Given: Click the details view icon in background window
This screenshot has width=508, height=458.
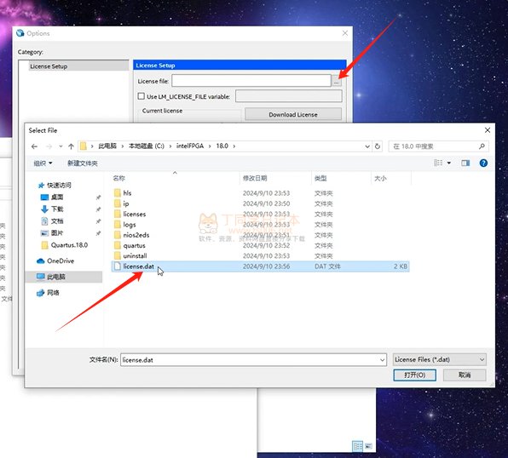Looking at the screenshot, I should [357, 447].
